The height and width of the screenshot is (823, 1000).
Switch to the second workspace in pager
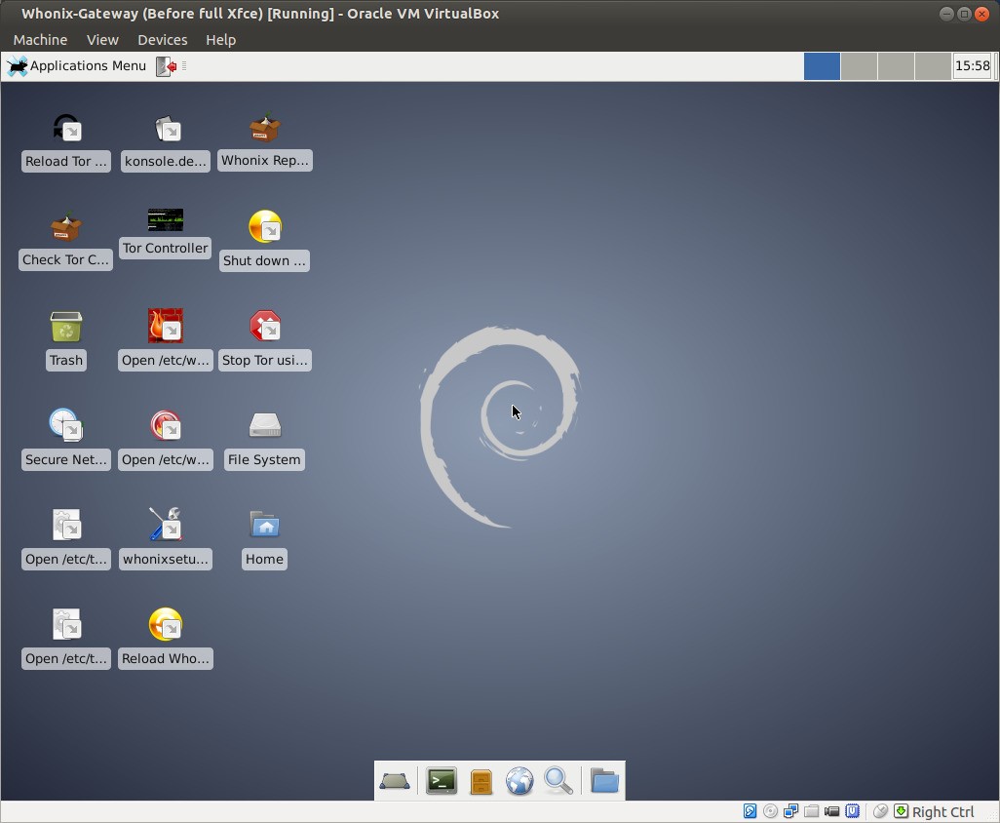coord(859,66)
